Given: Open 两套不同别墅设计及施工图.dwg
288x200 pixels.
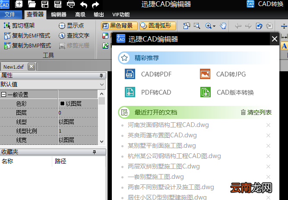Looking at the screenshot, I should tap(171, 187).
